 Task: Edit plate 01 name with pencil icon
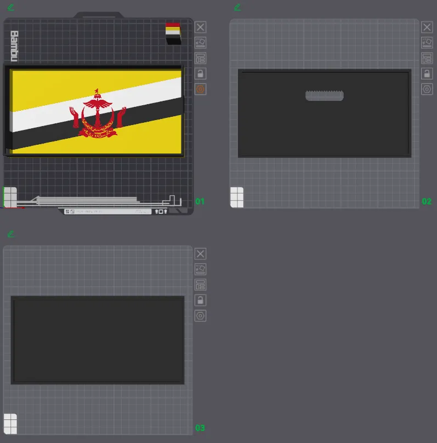point(11,7)
